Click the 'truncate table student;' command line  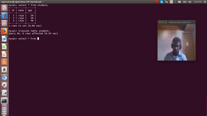tap(29, 31)
